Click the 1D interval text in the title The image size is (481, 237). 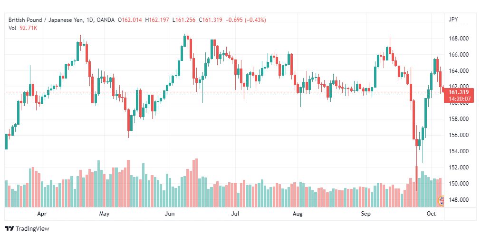pos(89,20)
